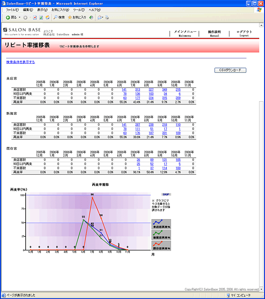The height and width of the screenshot is (299, 265).
Task: Click 検索条件を表示する link
Action: pyautogui.click(x=21, y=62)
